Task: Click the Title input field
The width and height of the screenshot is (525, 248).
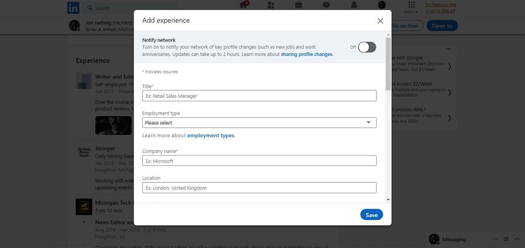Action: [259, 96]
